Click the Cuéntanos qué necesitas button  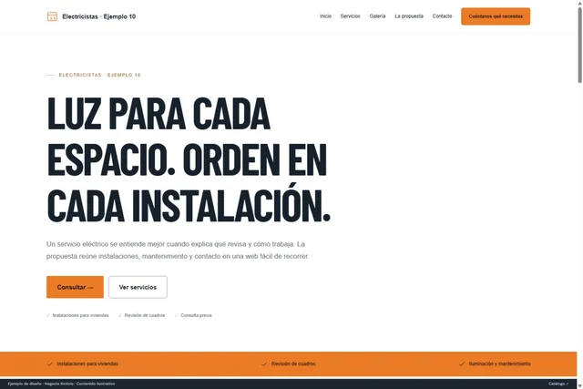coord(496,16)
